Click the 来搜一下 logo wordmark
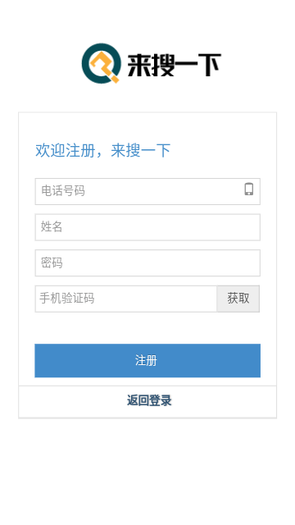 pyautogui.click(x=174, y=65)
